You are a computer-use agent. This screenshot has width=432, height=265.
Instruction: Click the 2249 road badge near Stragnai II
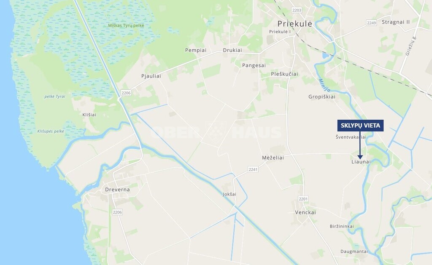coord(371,23)
